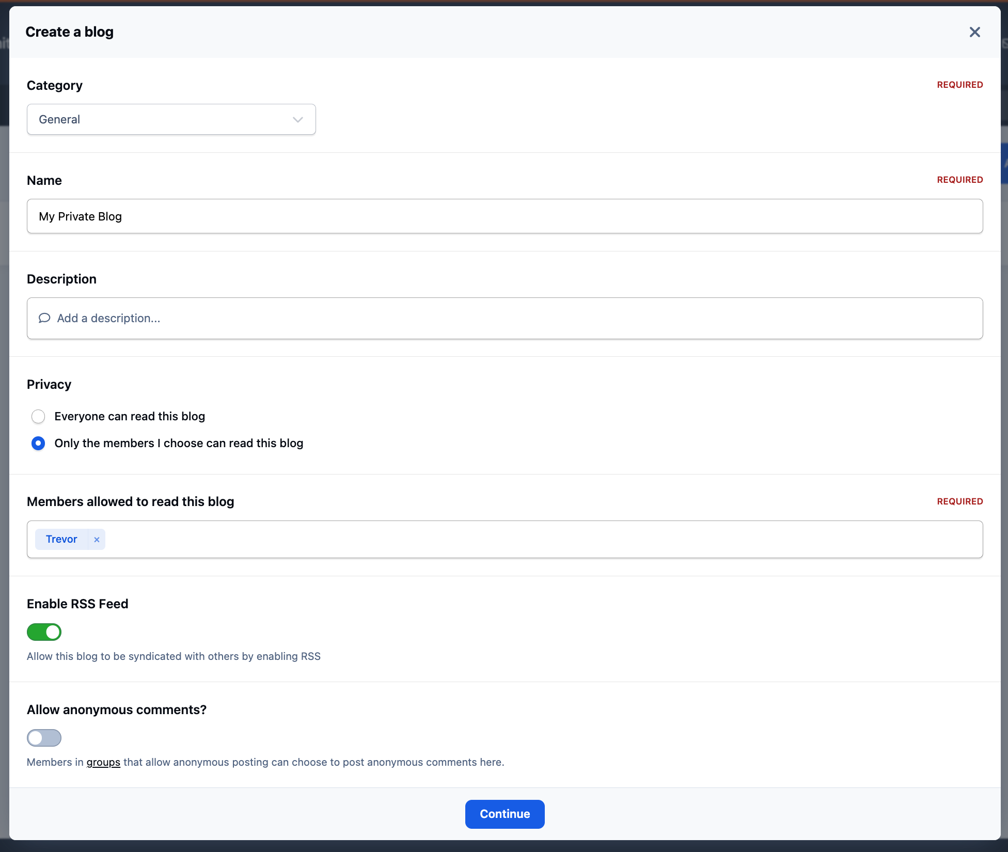The width and height of the screenshot is (1008, 852).
Task: Turn on Allow anonymous comments toggle
Action: click(x=44, y=738)
